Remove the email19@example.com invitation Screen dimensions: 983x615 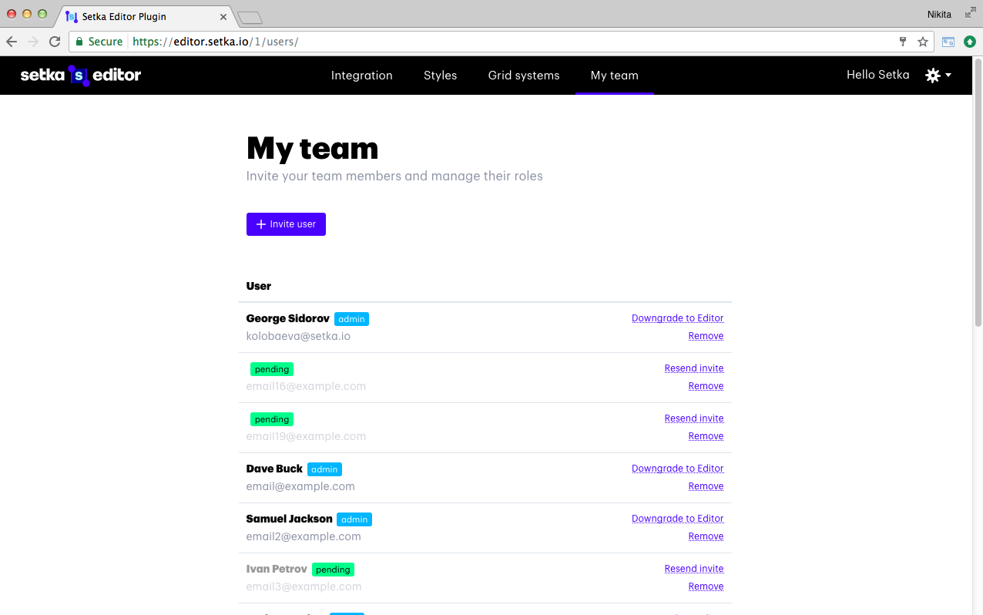coord(706,436)
